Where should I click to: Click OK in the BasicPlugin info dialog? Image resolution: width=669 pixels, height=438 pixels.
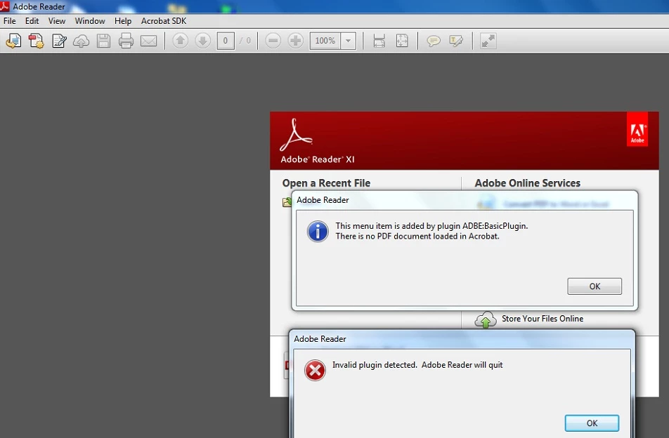(595, 286)
